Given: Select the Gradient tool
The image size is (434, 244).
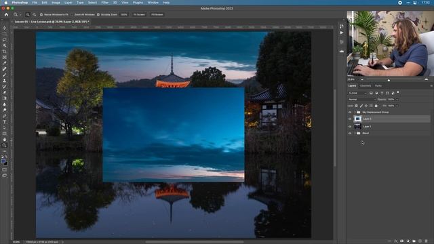Looking at the screenshot, I should pyautogui.click(x=5, y=98).
